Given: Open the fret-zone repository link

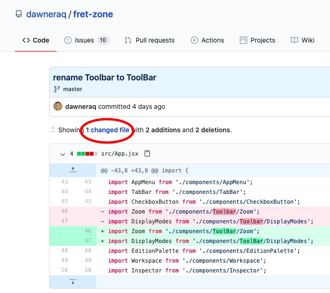Looking at the screenshot, I should [x=93, y=14].
